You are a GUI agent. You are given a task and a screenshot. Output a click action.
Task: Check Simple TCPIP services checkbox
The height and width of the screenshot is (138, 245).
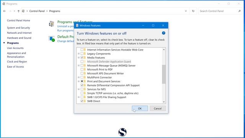(x=82, y=93)
